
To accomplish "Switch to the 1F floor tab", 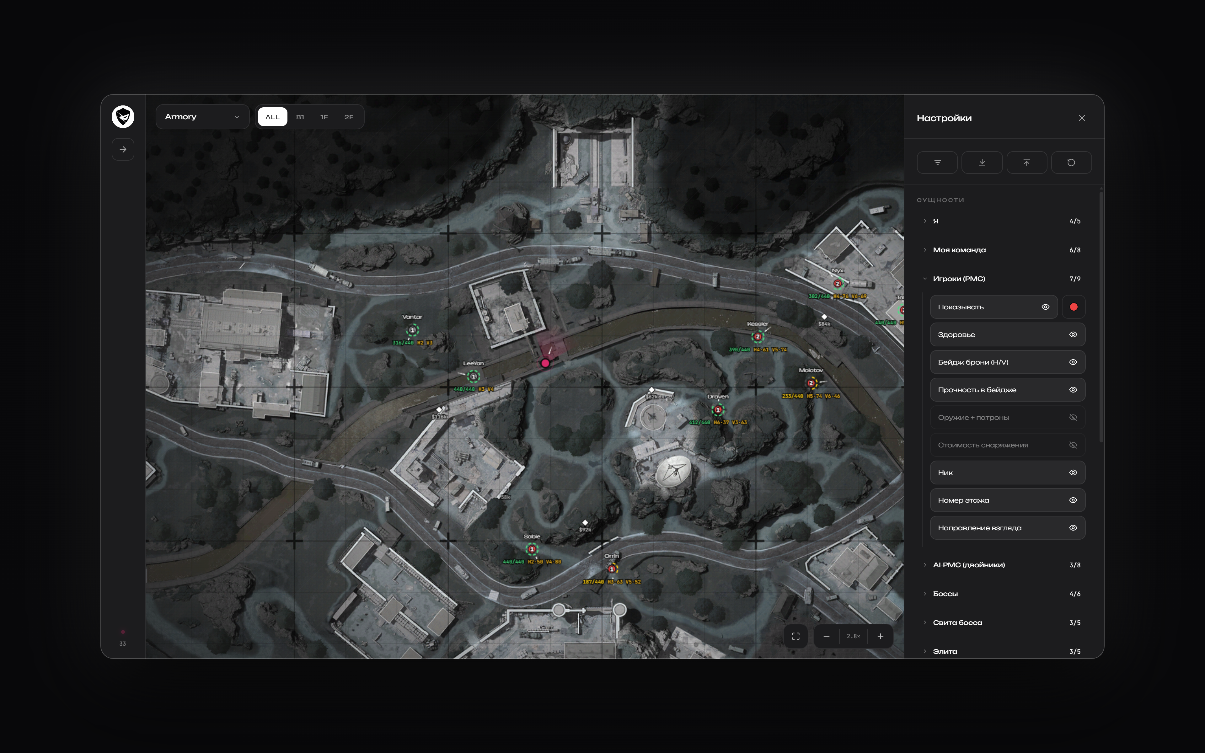I will click(324, 117).
